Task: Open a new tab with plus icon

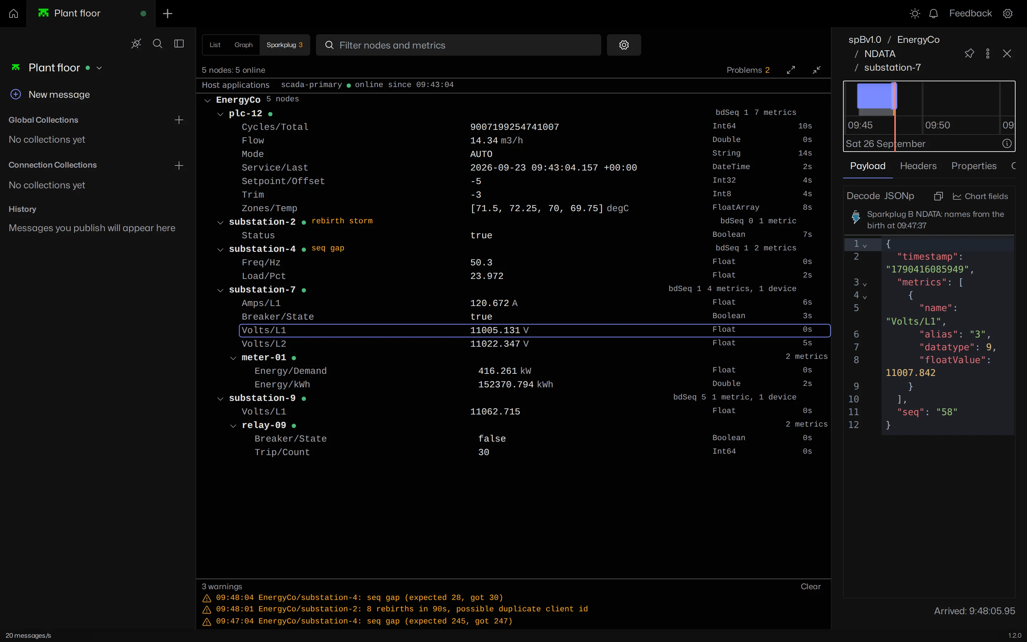Action: click(x=168, y=14)
